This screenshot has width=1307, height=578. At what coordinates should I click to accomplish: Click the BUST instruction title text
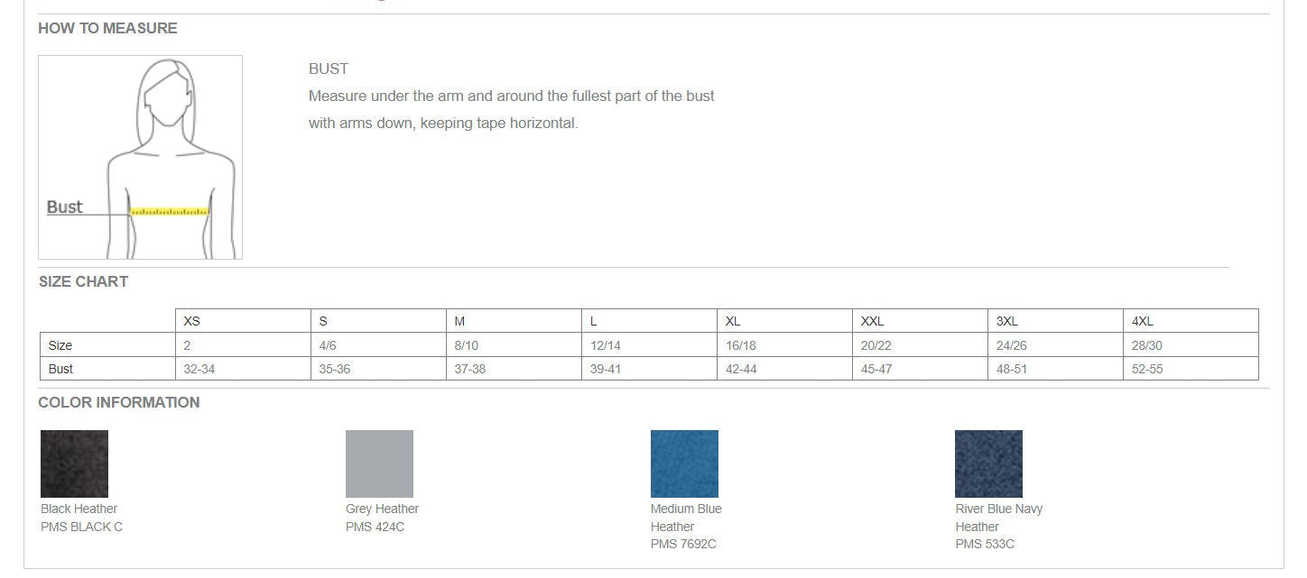click(x=329, y=69)
